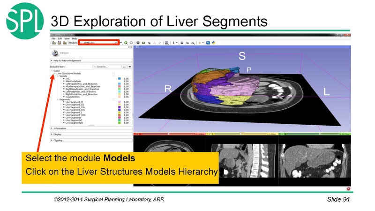
Task: Click the green next-module arrow icon
Action: (126, 43)
